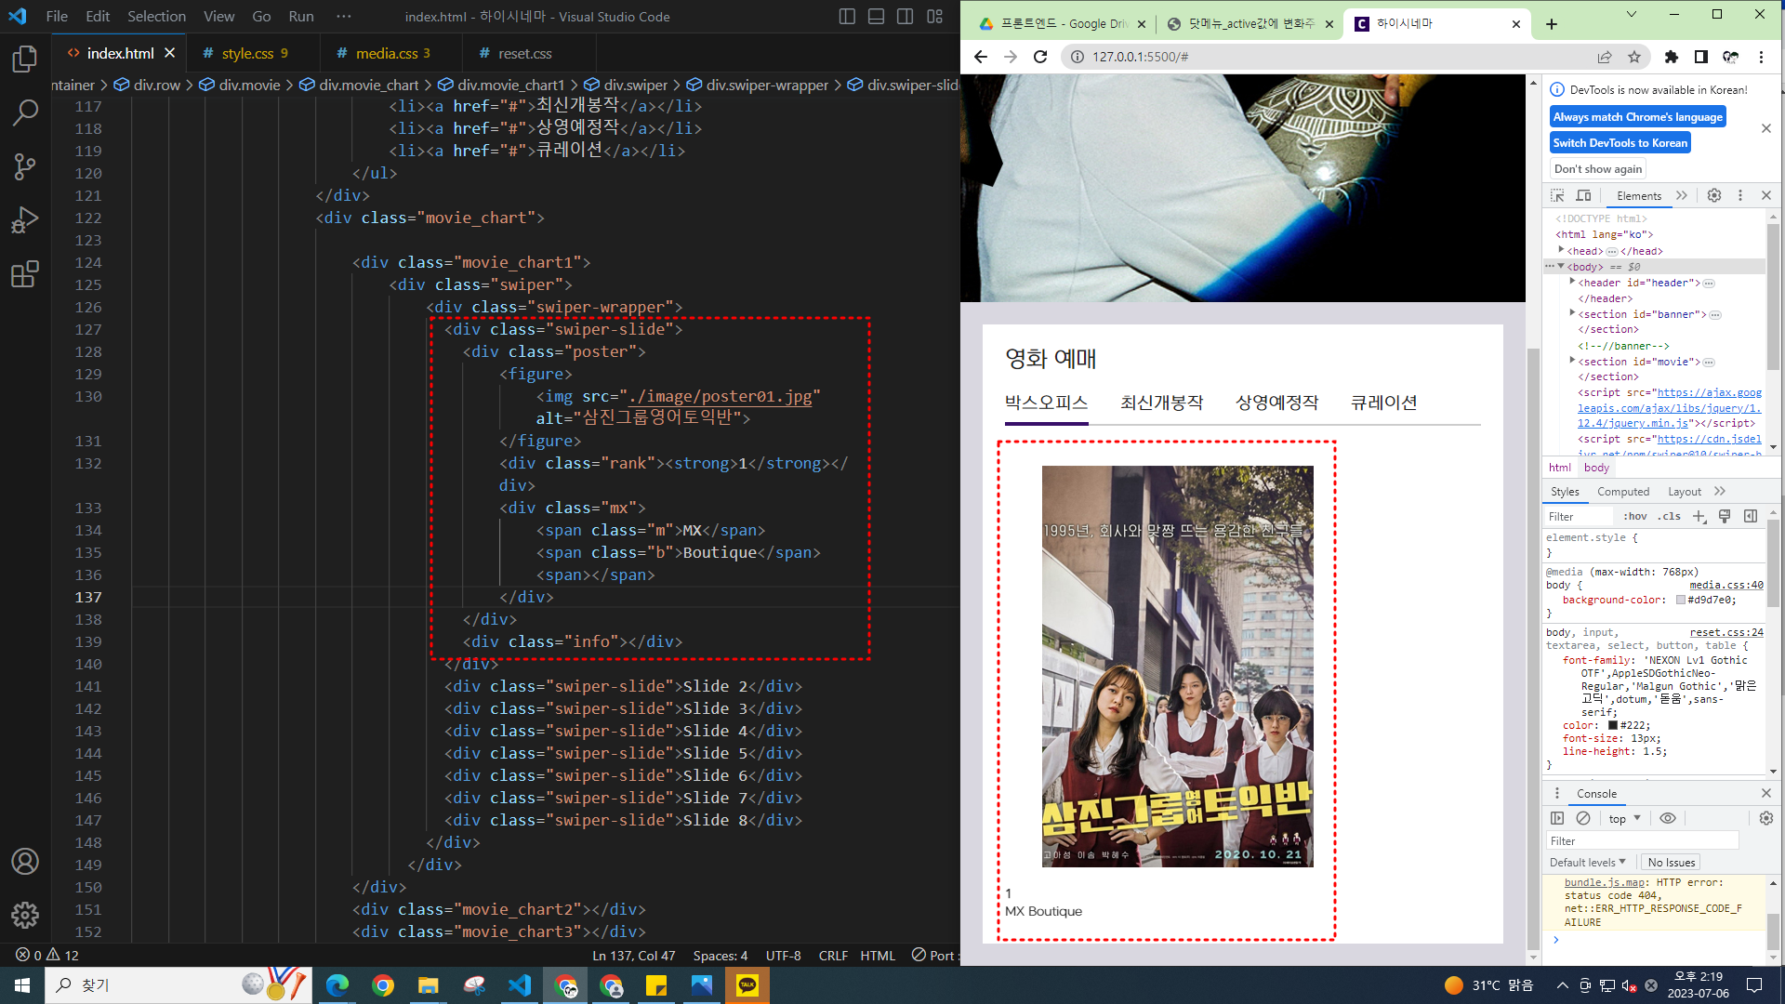Expand the header id="header" node
This screenshot has height=1004, width=1785.
click(x=1572, y=282)
